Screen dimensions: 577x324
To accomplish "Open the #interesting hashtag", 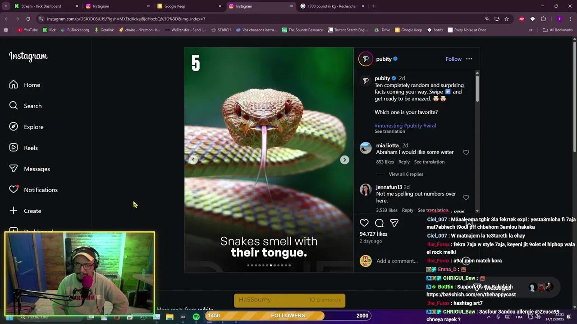I will click(389, 126).
